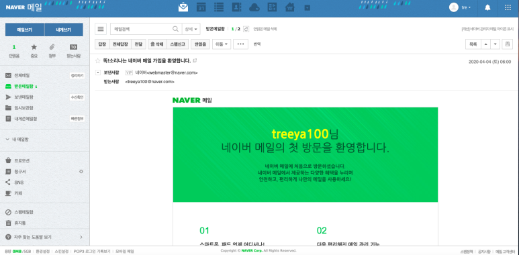Open the 'tre' account dropdown
The height and width of the screenshot is (255, 519).
pos(466,7)
